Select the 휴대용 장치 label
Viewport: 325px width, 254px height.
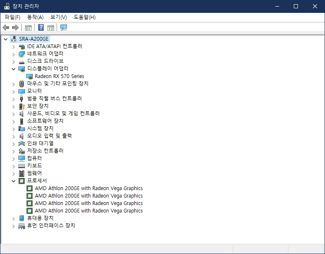click(40, 218)
